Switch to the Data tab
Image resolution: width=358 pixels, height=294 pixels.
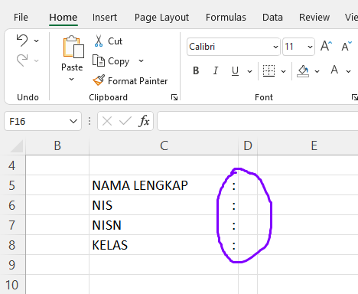[272, 18]
